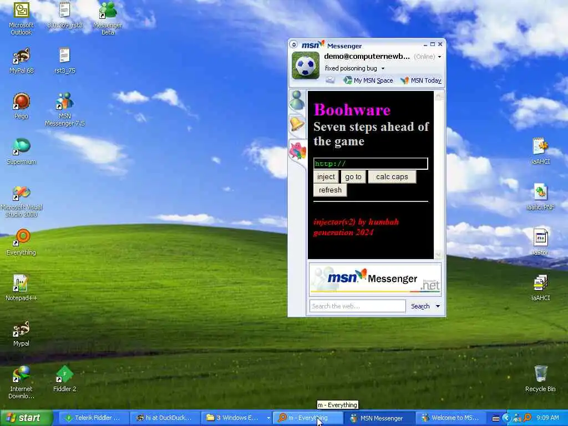Switch to m - Everything taskbar button
This screenshot has width=568, height=426.
[307, 418]
